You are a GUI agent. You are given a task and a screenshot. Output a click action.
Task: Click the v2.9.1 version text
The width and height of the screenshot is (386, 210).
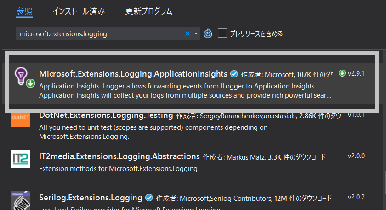(356, 73)
